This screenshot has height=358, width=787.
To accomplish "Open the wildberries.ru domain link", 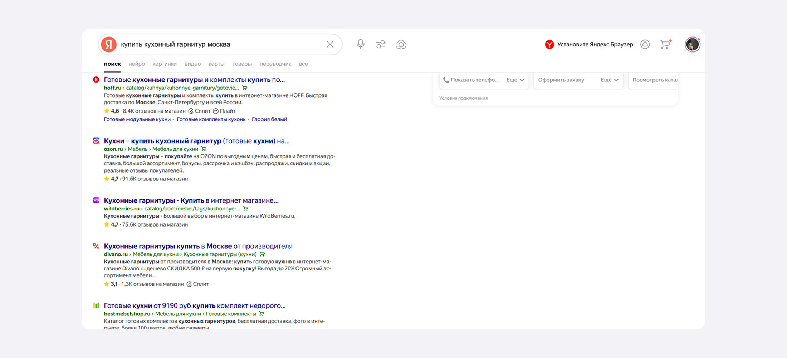I will point(122,209).
